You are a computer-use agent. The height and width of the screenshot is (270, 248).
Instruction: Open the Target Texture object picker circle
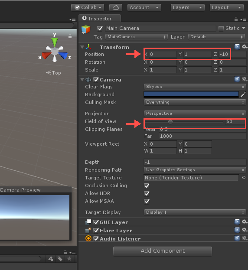[244, 178]
